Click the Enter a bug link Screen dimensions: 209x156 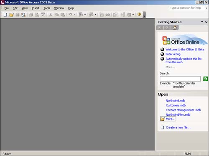click(x=173, y=54)
